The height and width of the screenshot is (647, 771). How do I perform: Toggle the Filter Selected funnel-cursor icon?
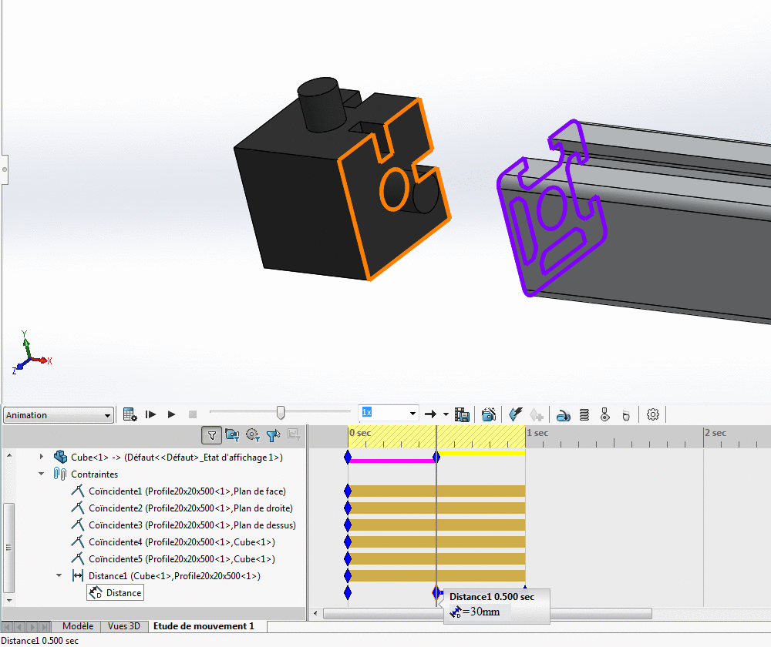(272, 435)
